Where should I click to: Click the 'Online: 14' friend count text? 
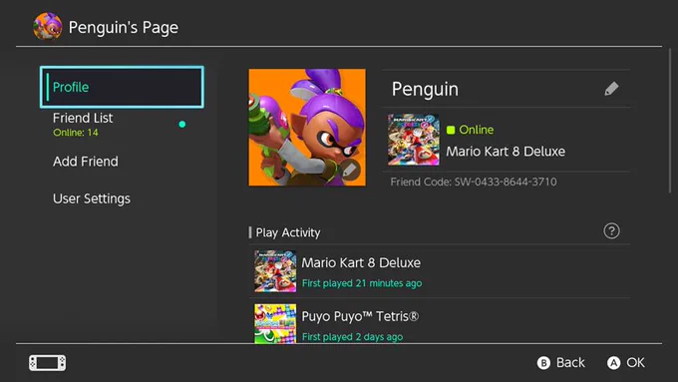click(x=76, y=133)
